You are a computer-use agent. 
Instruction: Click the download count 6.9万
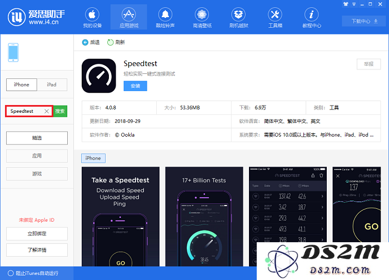click(x=260, y=108)
